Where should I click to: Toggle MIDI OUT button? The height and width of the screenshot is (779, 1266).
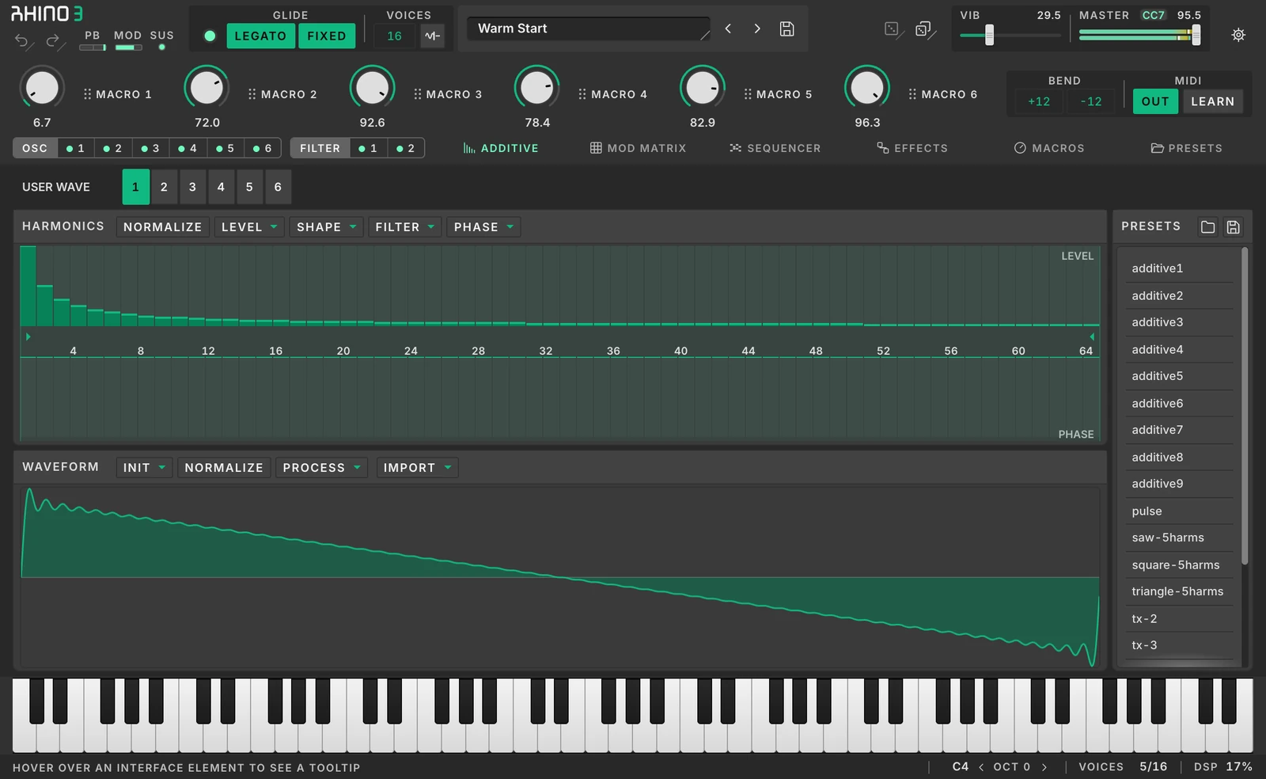click(1155, 101)
